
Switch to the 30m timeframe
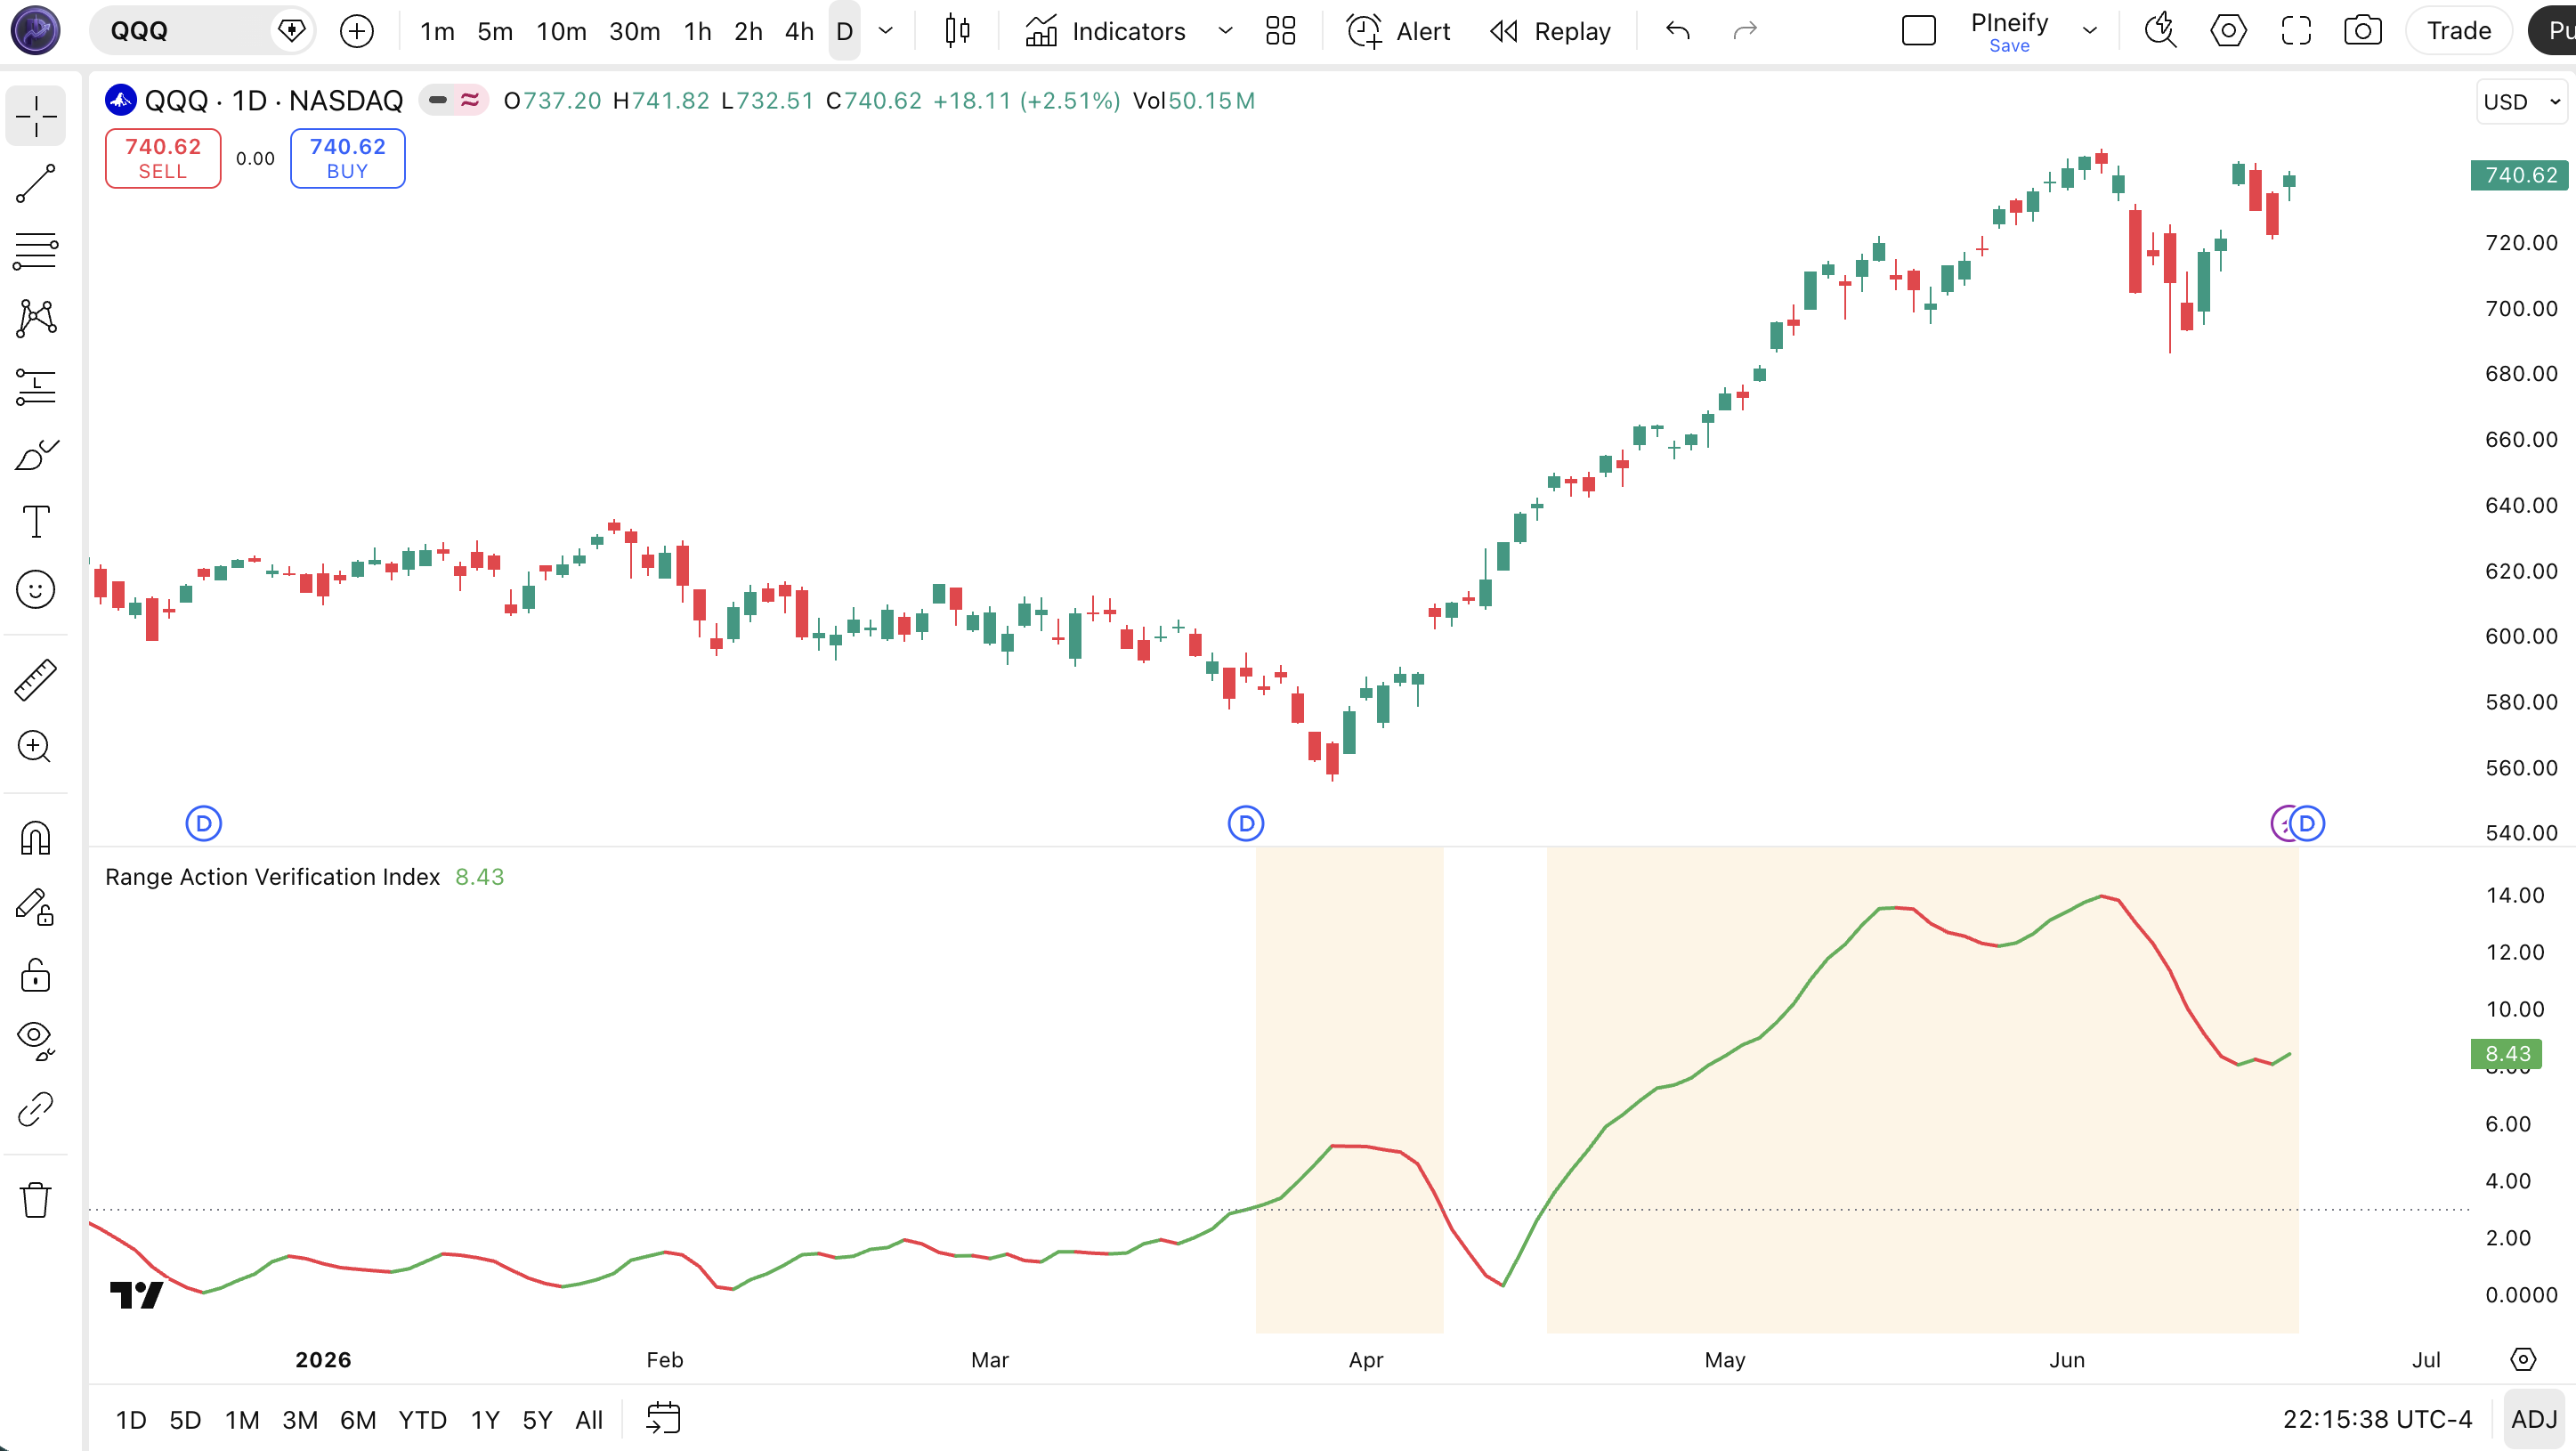(635, 31)
